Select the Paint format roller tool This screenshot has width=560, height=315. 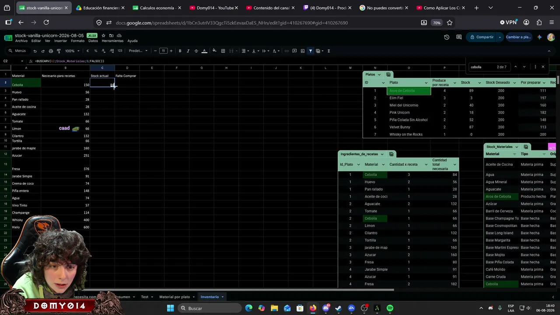pos(59,51)
